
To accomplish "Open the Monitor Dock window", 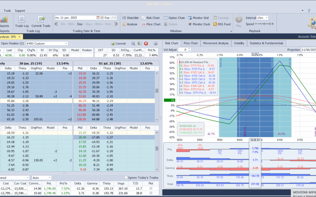I will (199, 24).
